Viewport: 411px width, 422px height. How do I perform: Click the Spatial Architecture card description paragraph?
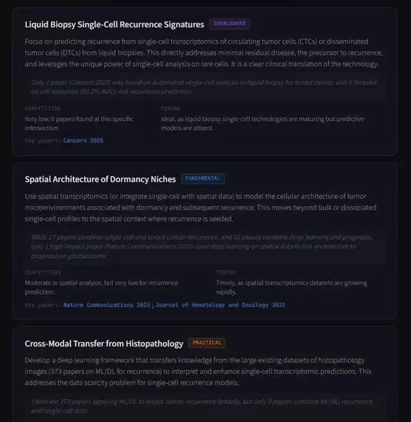tap(204, 208)
